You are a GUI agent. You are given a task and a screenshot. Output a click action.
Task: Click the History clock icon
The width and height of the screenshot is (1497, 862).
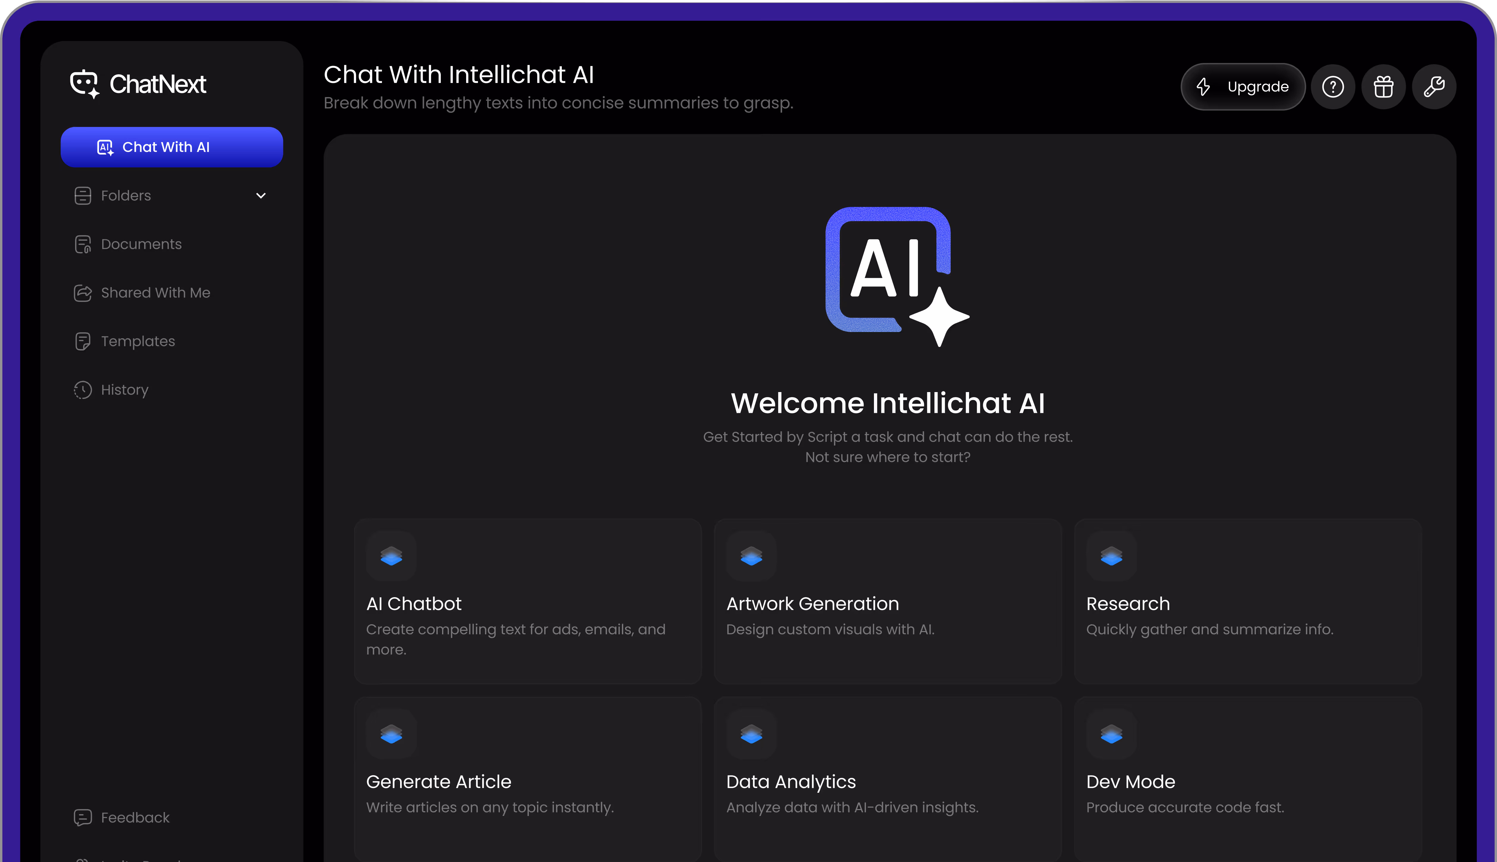pyautogui.click(x=83, y=390)
